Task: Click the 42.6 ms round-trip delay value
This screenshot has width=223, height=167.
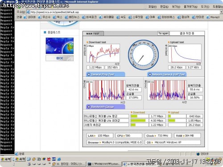Action: point(134,90)
